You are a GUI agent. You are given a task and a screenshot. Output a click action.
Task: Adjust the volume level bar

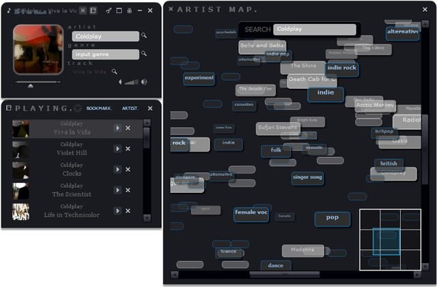coord(131,82)
